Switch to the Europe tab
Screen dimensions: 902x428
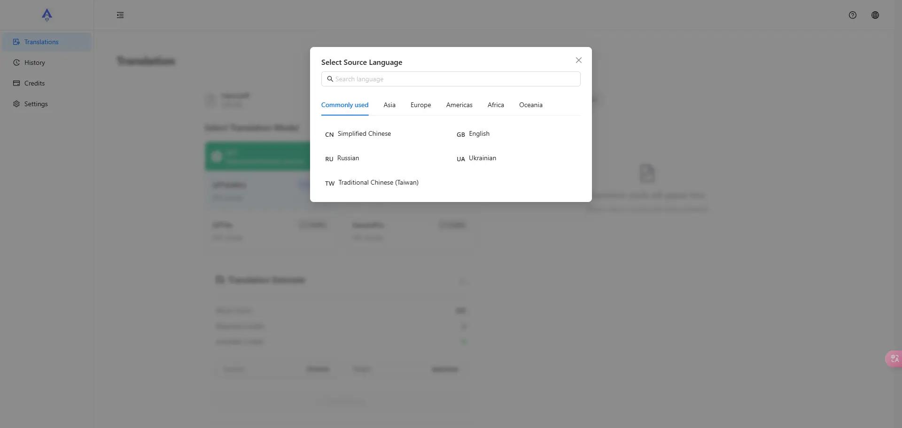420,105
